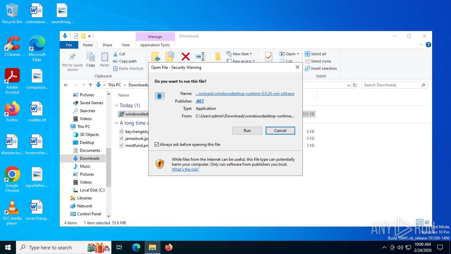
Task: Click the Explorer Help question mark icon
Action: [428, 45]
